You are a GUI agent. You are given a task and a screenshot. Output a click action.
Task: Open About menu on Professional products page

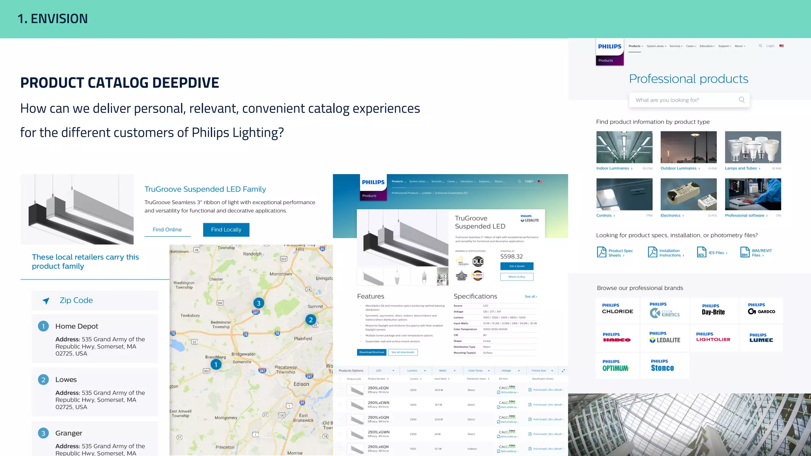[x=740, y=46]
